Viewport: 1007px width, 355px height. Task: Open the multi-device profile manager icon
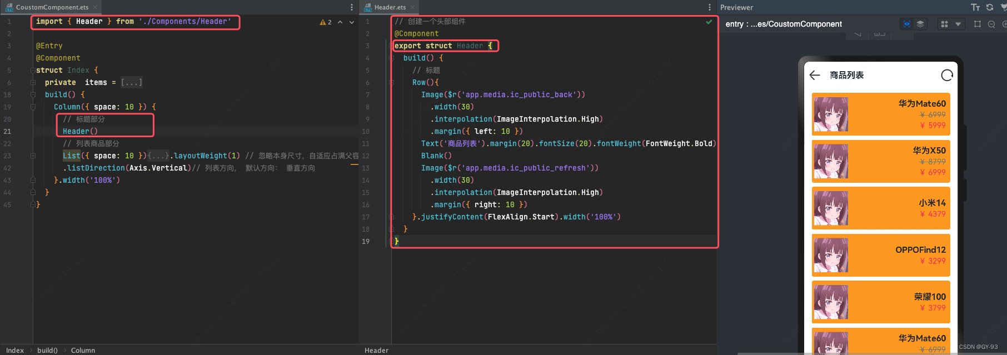coord(944,24)
